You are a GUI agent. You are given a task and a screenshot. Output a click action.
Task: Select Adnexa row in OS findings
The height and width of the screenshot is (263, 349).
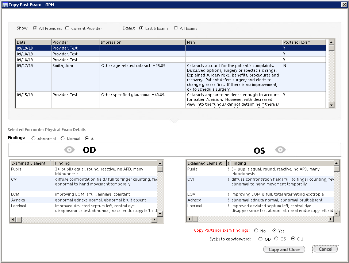(x=260, y=200)
